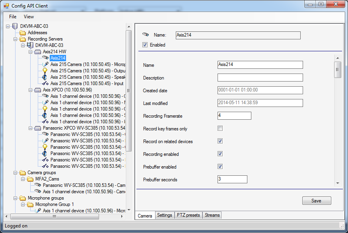This screenshot has height=233, width=348.
Task: Toggle Record on related devices checkbox
Action: point(220,141)
